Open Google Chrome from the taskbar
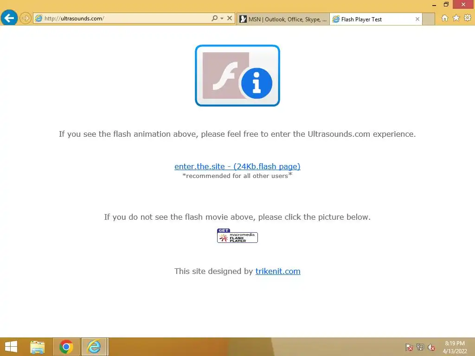 [x=66, y=347]
